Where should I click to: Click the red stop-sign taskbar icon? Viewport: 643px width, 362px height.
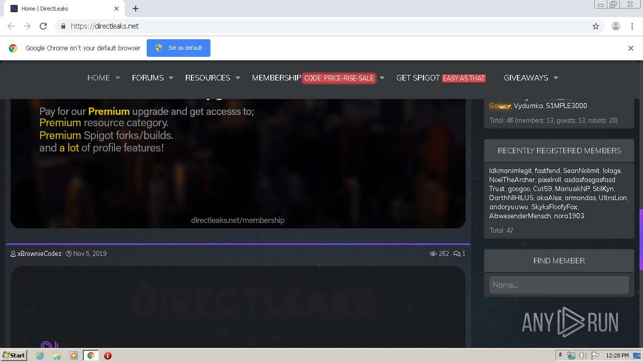(x=108, y=355)
